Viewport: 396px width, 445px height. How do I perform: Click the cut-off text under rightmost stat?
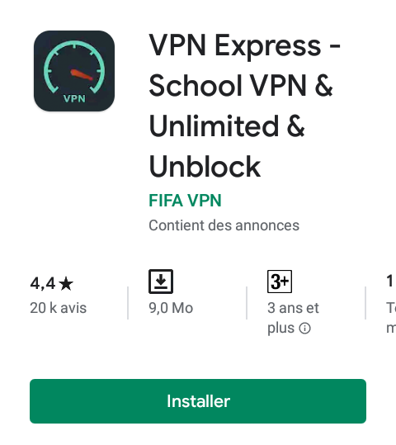(391, 318)
